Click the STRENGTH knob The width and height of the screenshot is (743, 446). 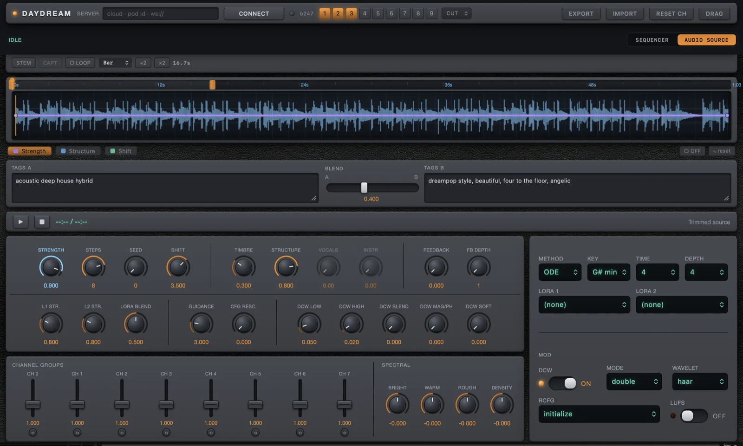tap(51, 267)
